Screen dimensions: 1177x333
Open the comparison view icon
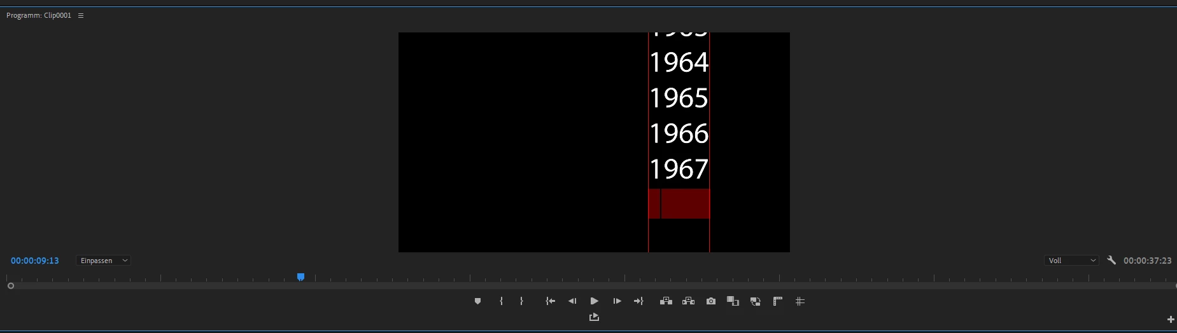[x=733, y=301]
